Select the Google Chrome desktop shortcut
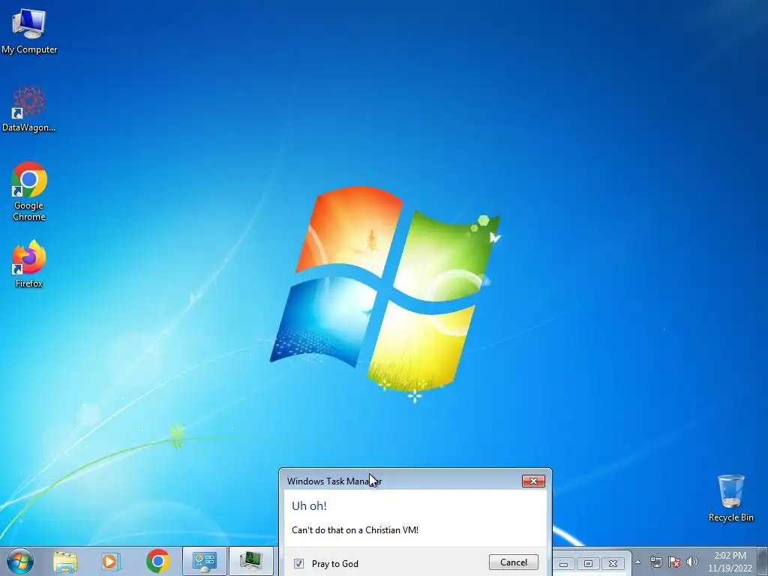Screen dimensions: 768x576 (29, 191)
